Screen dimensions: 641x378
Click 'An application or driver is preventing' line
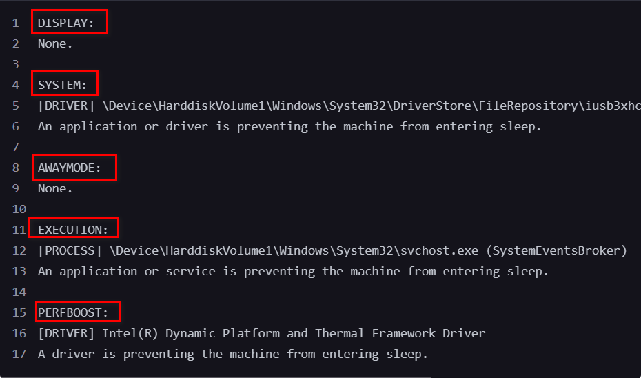(290, 126)
